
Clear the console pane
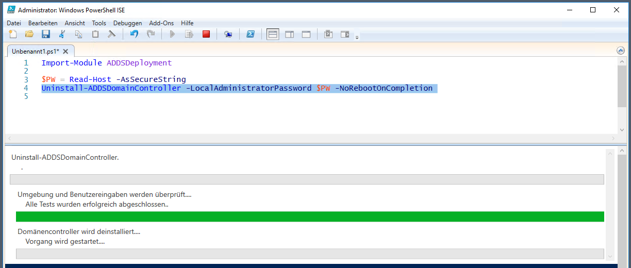[x=111, y=34]
